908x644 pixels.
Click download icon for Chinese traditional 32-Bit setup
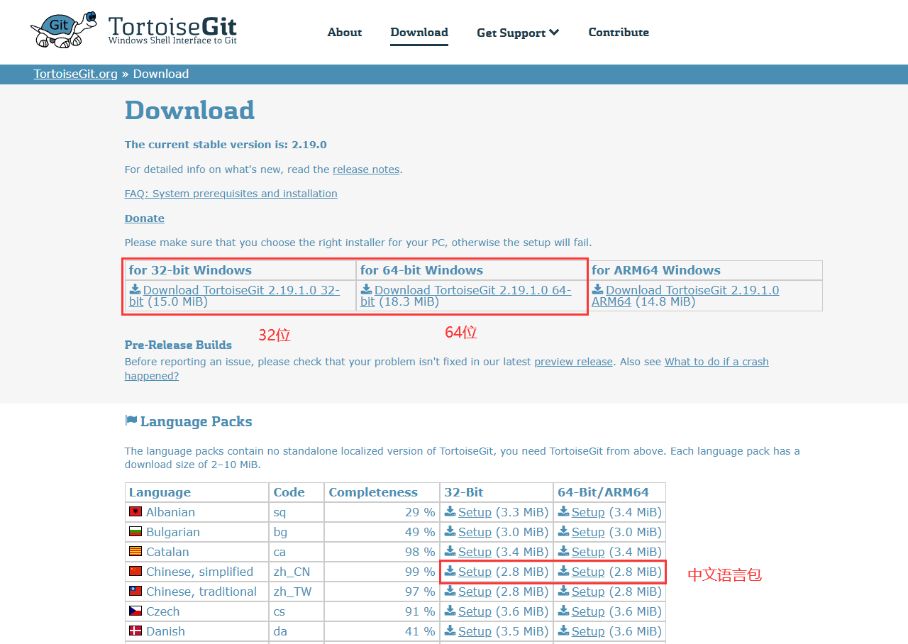tap(450, 591)
